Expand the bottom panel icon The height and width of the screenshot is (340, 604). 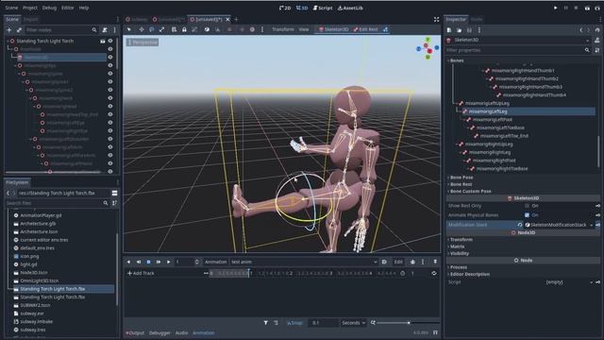click(436, 332)
